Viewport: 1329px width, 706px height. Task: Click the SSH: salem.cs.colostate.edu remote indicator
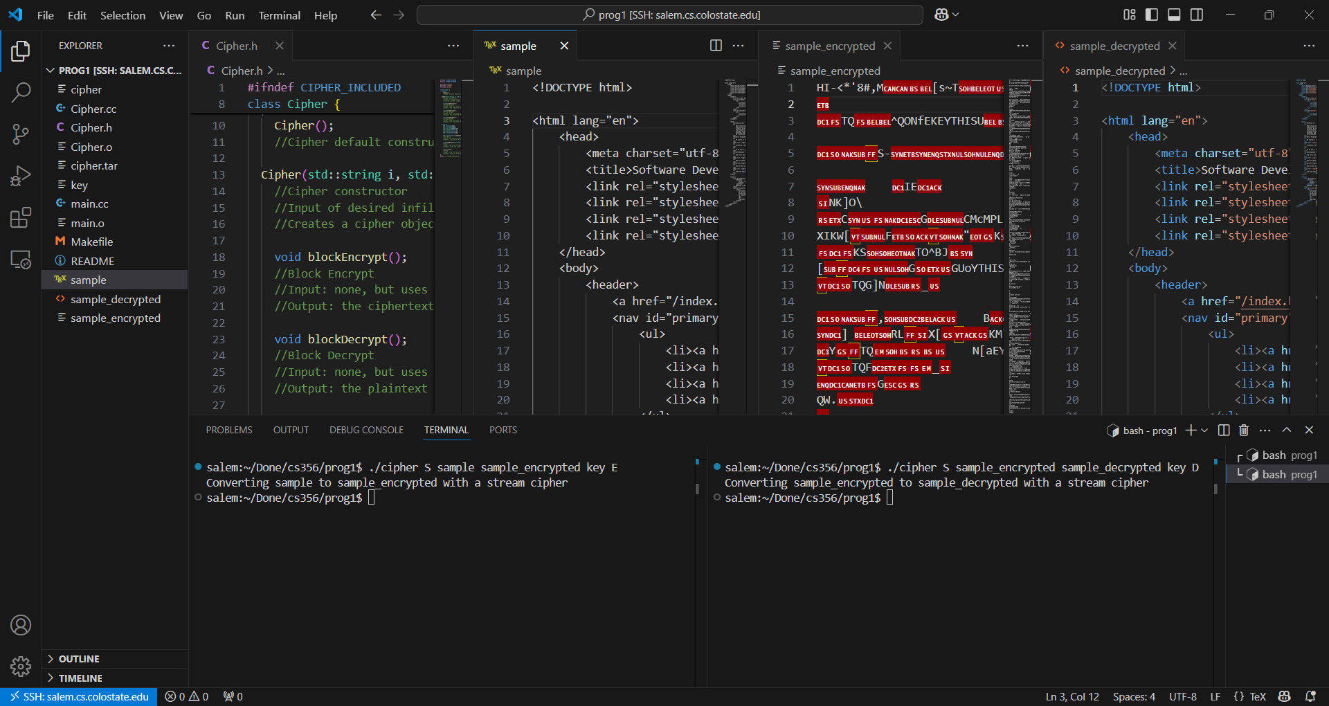(x=78, y=696)
